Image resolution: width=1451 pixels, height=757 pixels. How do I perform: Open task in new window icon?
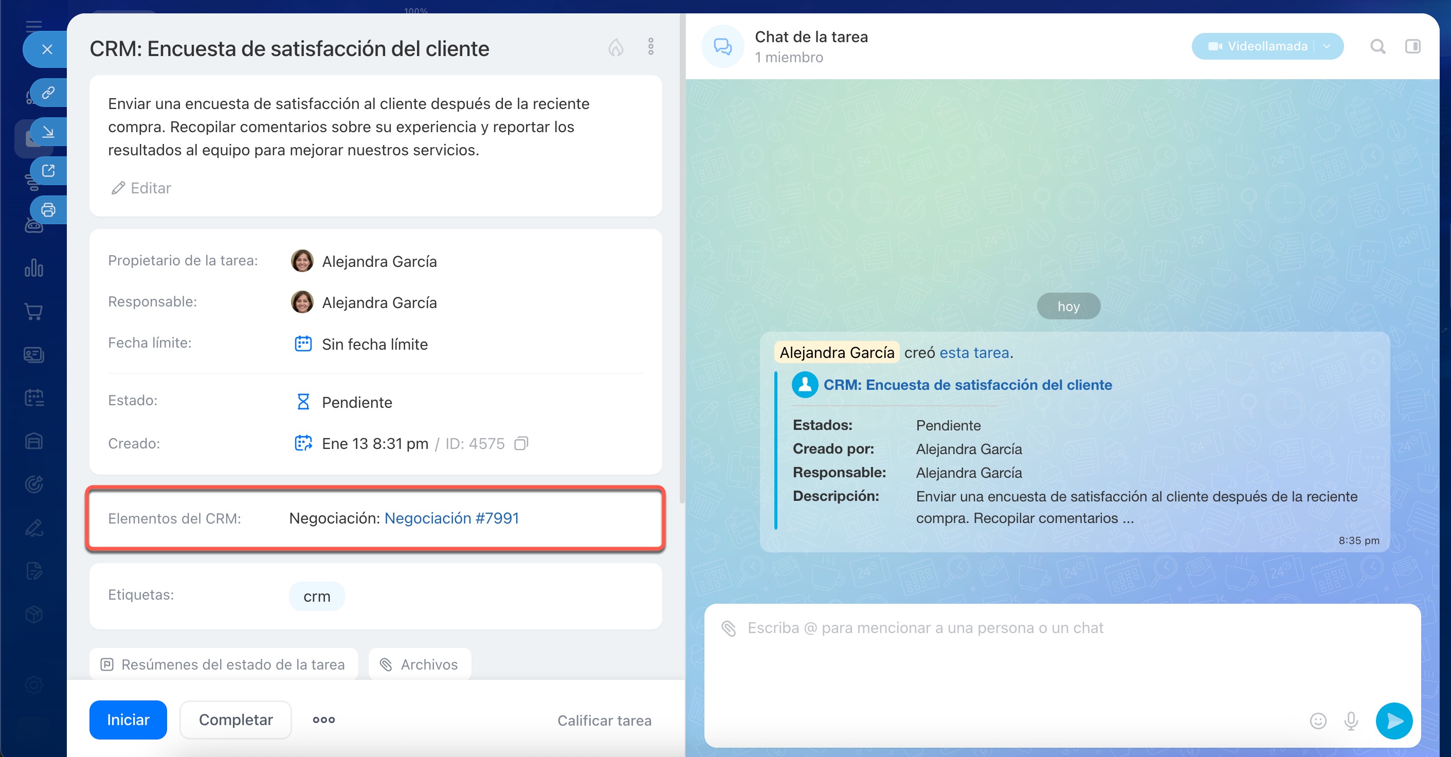point(48,170)
